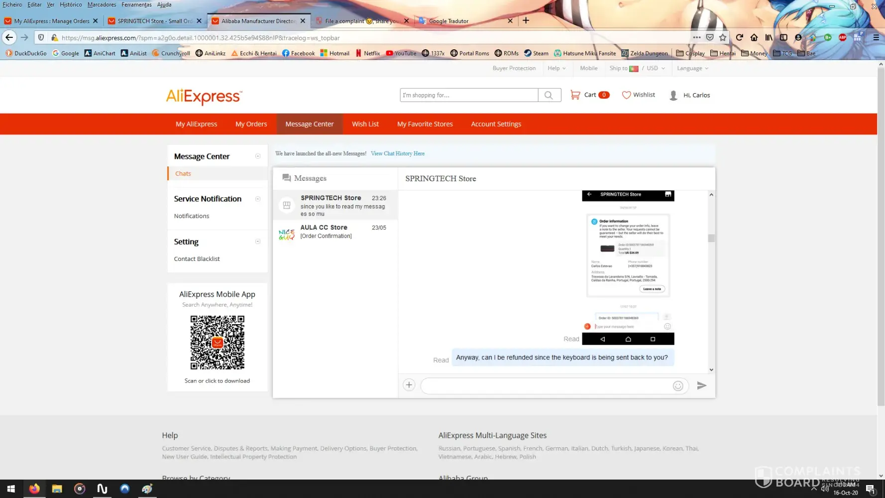Click the Windows Start button
This screenshot has width=885, height=498.
[11, 489]
